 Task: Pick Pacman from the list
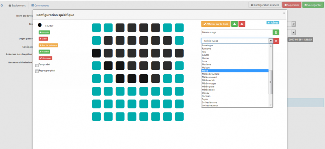point(235,96)
